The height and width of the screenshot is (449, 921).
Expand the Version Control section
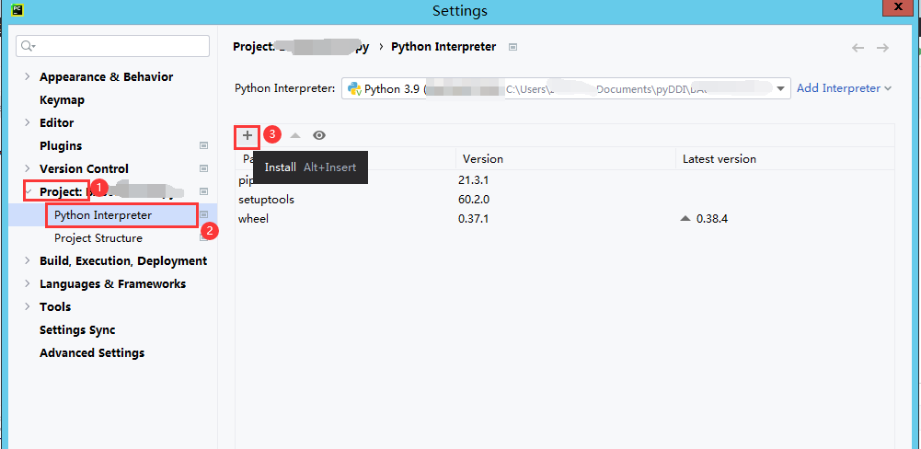[27, 168]
